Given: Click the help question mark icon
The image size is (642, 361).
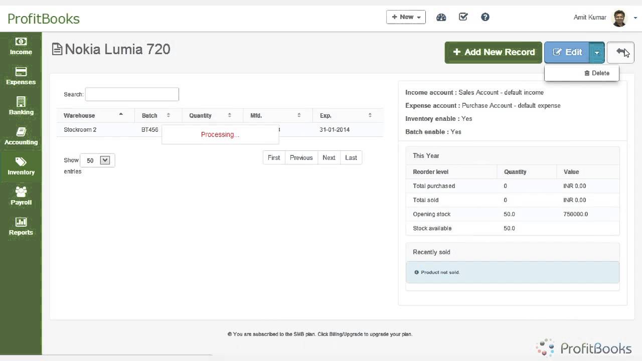Looking at the screenshot, I should pos(485,17).
